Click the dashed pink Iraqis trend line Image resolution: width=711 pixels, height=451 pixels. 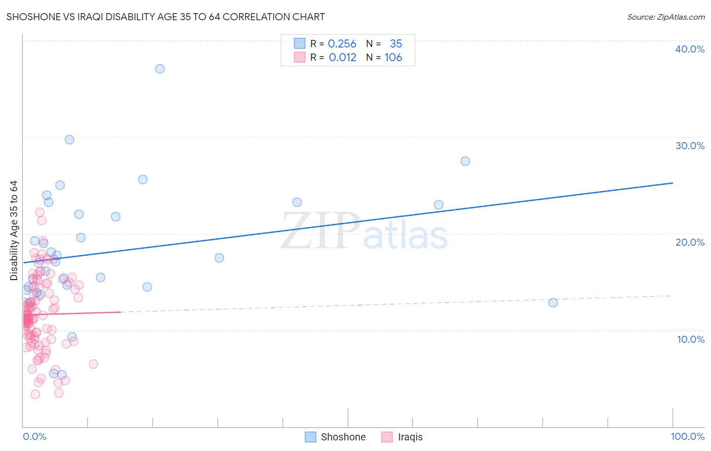click(397, 304)
